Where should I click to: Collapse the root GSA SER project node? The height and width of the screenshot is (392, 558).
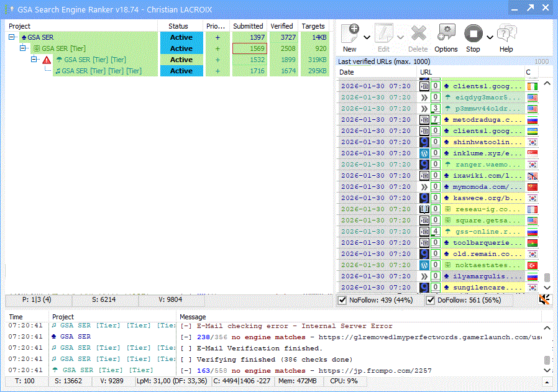tap(12, 38)
